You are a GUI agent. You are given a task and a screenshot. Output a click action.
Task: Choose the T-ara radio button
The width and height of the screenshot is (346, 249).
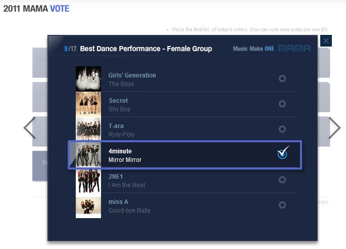point(282,129)
